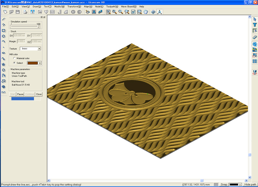Select the Material color radio button
Screen dimensions: 258x187
tap(14, 58)
